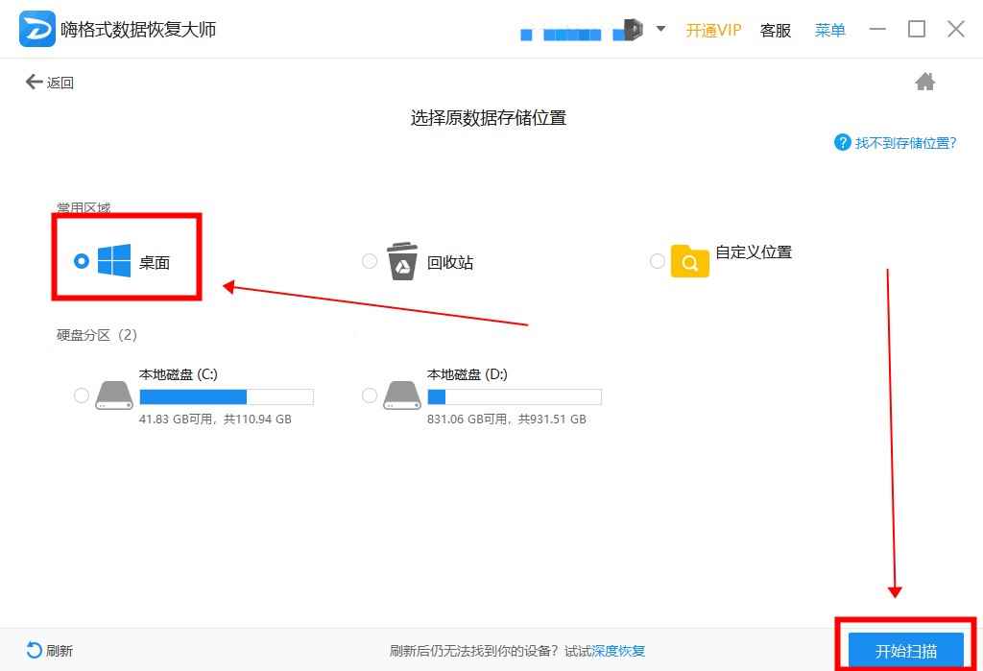This screenshot has height=671, width=983.
Task: Click the back arrow icon
Action: click(x=35, y=83)
